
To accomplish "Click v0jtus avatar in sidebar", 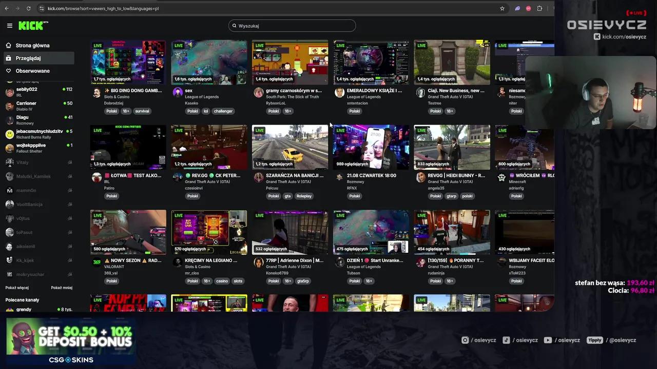I will (9, 218).
